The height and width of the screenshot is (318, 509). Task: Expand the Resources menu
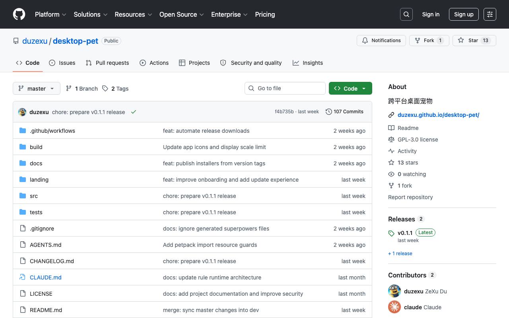point(134,14)
